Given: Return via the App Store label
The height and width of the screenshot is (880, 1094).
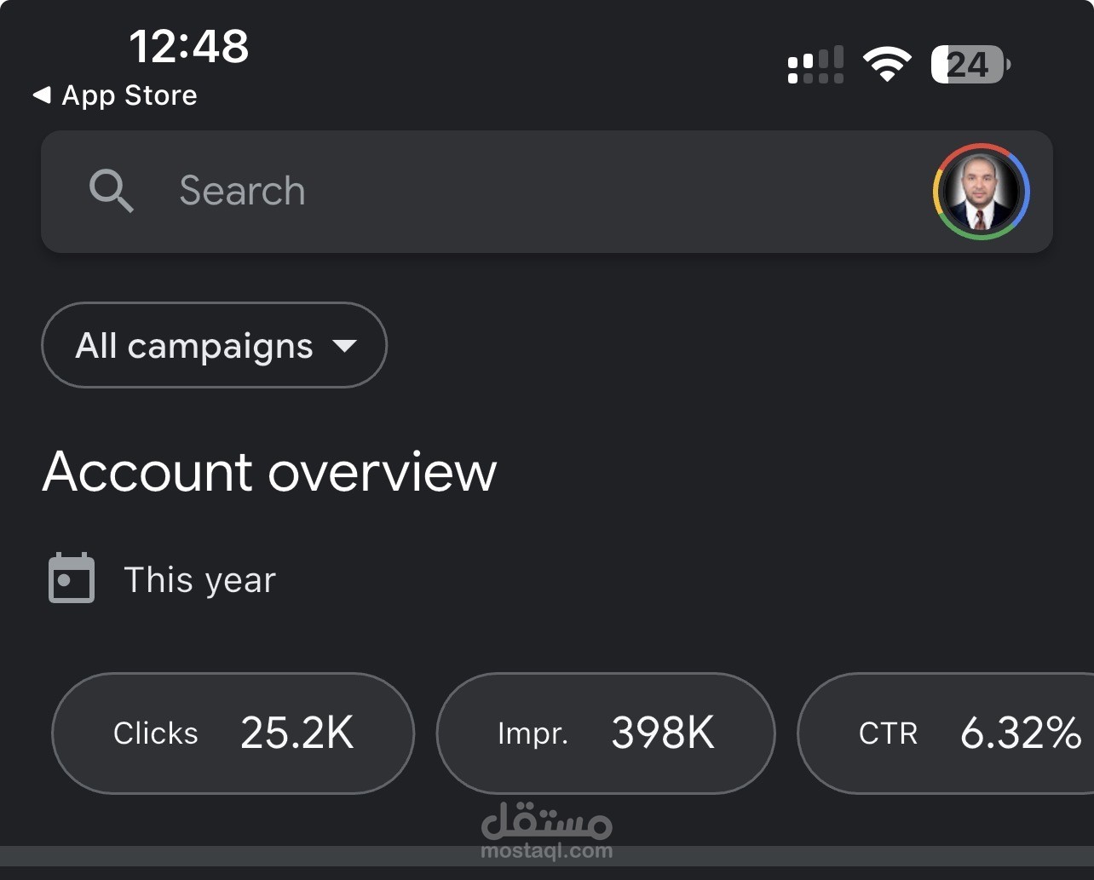Looking at the screenshot, I should click(x=130, y=95).
